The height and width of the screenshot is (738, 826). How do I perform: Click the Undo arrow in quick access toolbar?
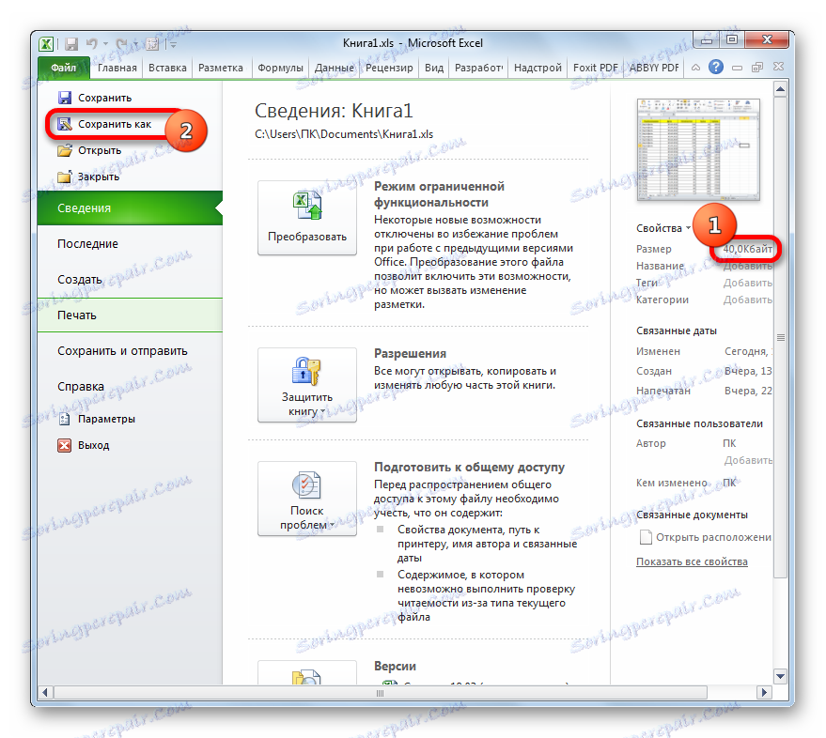click(x=92, y=44)
